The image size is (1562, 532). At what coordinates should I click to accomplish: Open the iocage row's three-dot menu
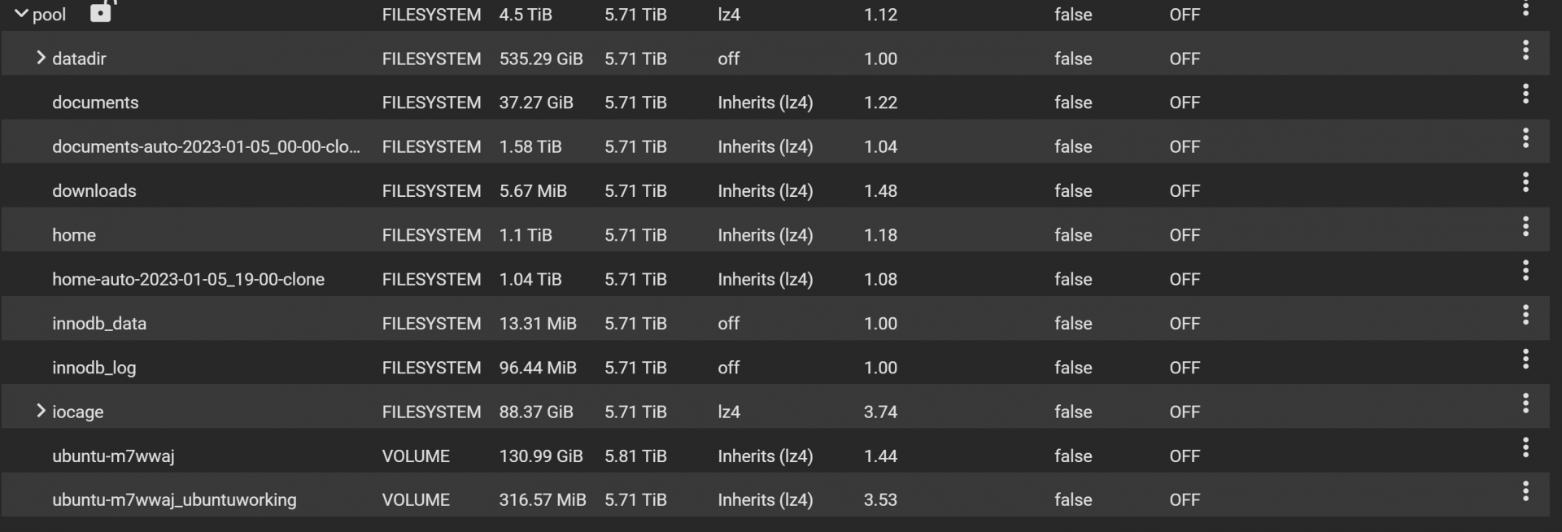click(x=1525, y=403)
